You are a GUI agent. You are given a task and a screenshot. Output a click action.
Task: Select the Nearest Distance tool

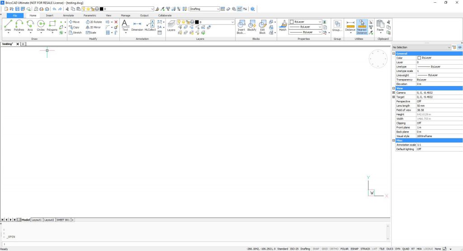(362, 27)
